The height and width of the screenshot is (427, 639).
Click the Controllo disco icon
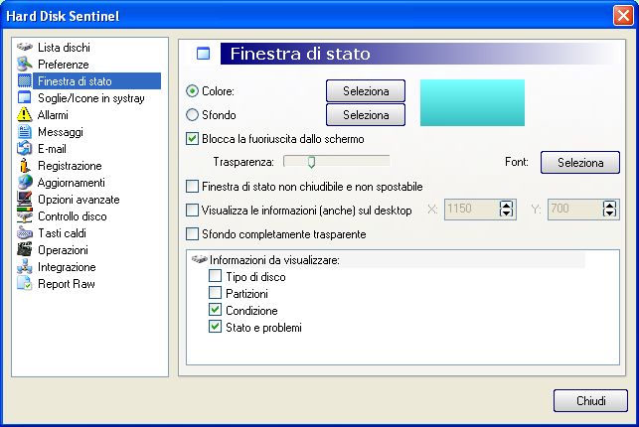(25, 216)
